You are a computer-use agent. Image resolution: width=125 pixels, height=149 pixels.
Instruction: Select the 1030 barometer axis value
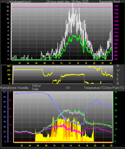[116, 17]
